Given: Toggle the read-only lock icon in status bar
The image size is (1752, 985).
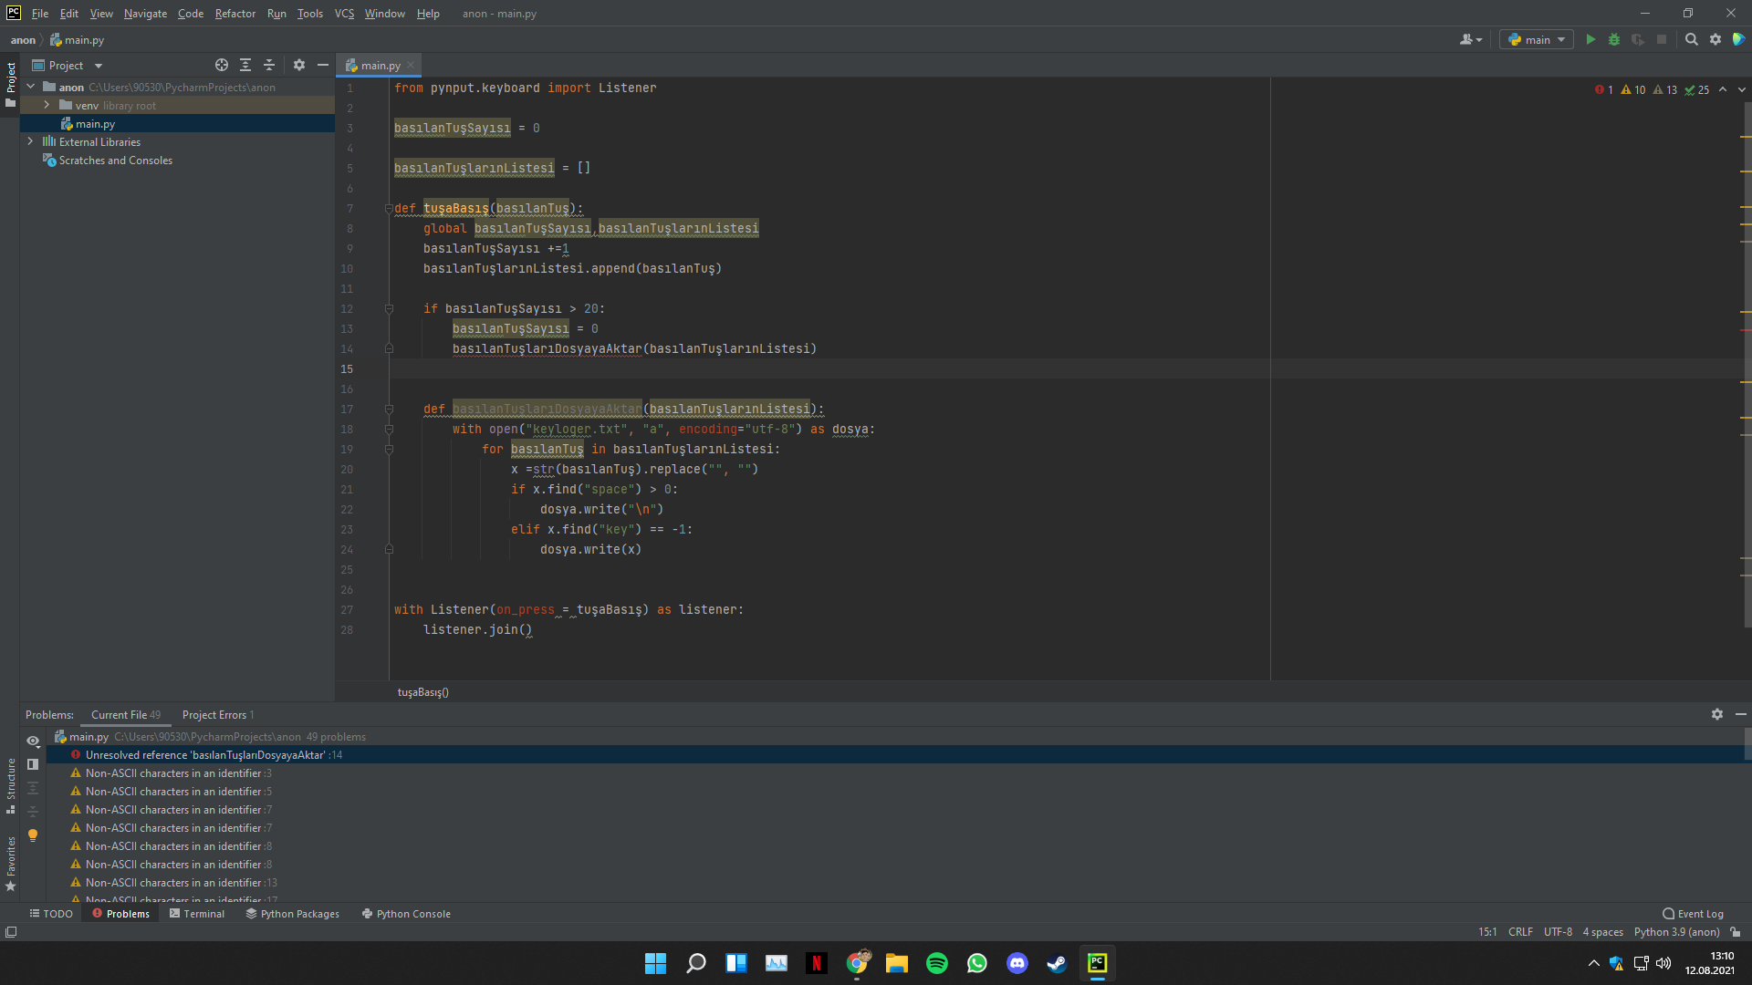Looking at the screenshot, I should [x=1736, y=932].
